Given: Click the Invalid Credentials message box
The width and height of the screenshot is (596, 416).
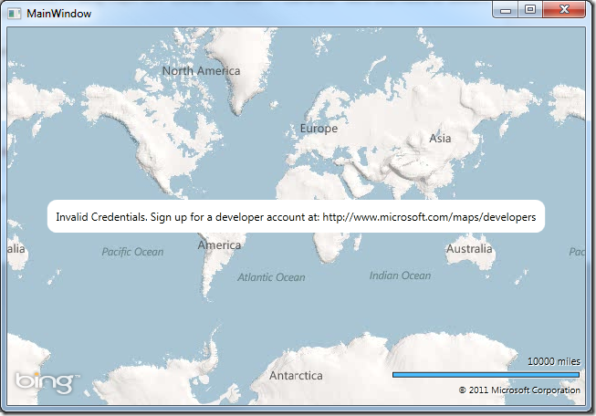Looking at the screenshot, I should pyautogui.click(x=296, y=216).
